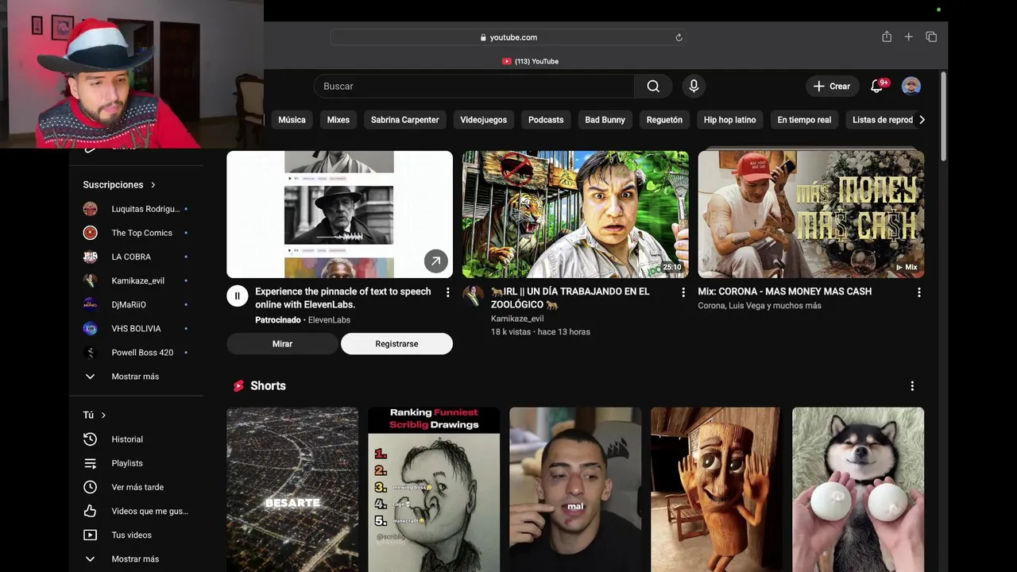Viewport: 1017px width, 572px height.
Task: Select Reguetón filter chip
Action: click(664, 120)
